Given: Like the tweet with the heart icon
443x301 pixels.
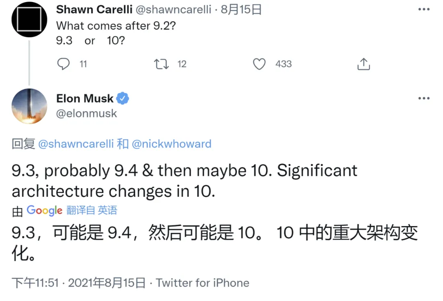Looking at the screenshot, I should 259,64.
